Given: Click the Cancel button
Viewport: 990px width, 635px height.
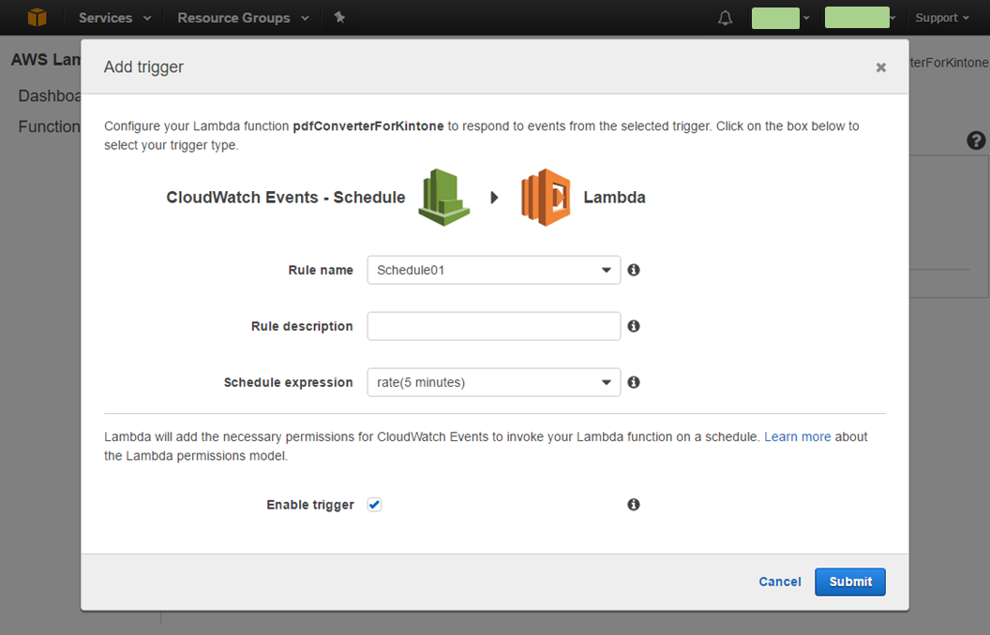Looking at the screenshot, I should click(x=780, y=582).
